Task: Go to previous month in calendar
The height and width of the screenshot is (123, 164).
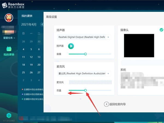Action: pos(42,24)
